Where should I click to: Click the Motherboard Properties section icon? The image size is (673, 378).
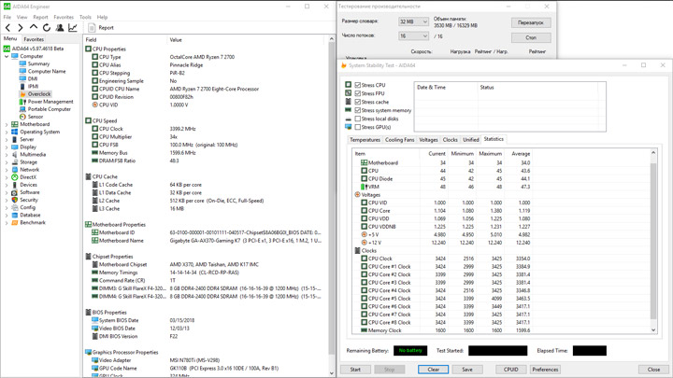point(88,224)
